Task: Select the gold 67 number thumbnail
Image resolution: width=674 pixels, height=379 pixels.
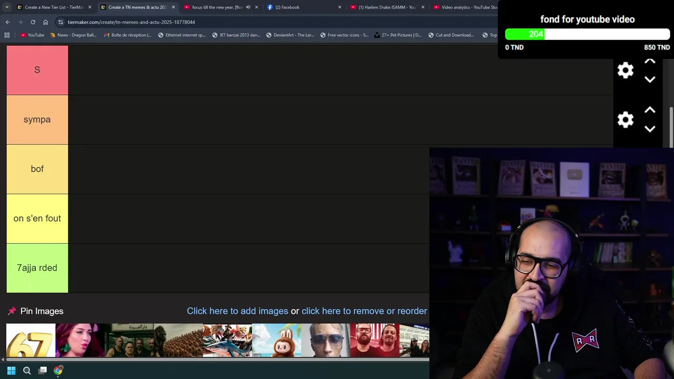Action: [31, 341]
